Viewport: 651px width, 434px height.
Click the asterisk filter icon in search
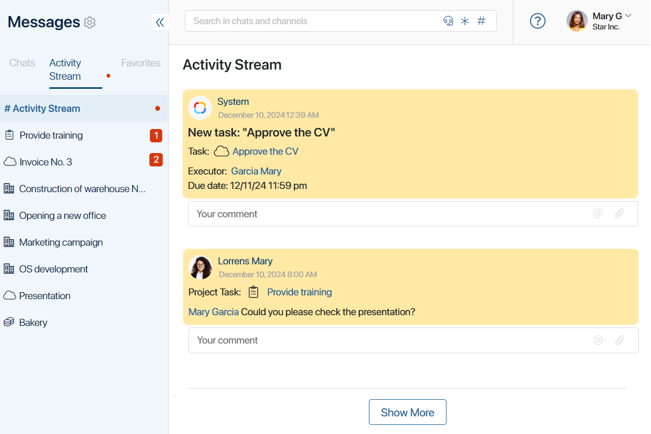465,21
